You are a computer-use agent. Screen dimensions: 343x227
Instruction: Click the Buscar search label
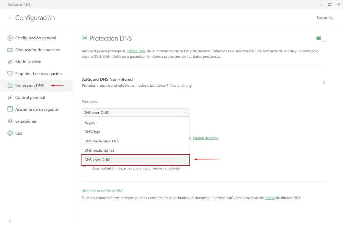322,18
